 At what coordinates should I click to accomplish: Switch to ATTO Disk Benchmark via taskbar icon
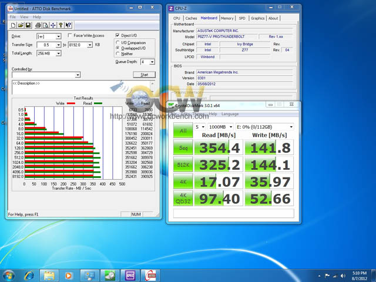[x=150, y=276]
